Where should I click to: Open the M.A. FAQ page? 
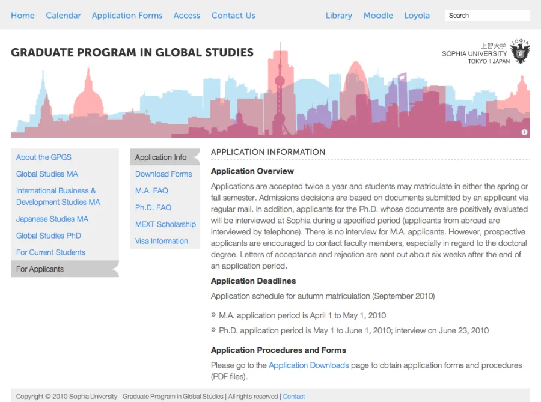(151, 191)
